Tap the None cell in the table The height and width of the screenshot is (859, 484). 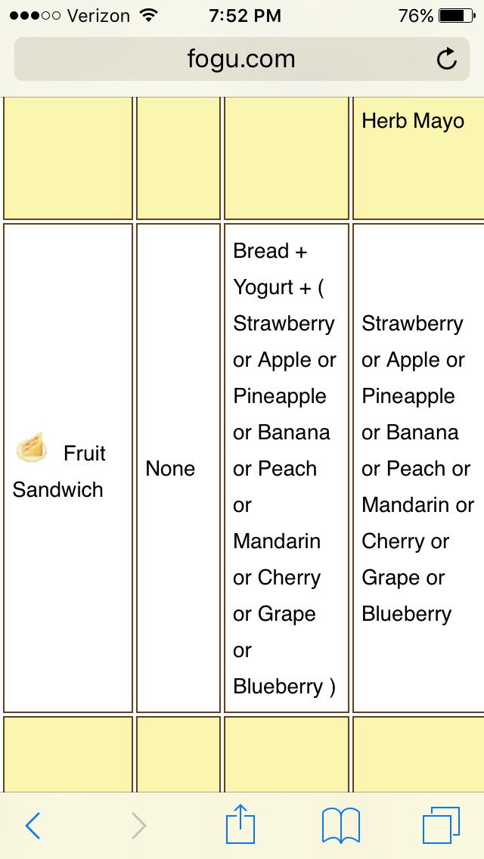pyautogui.click(x=169, y=469)
